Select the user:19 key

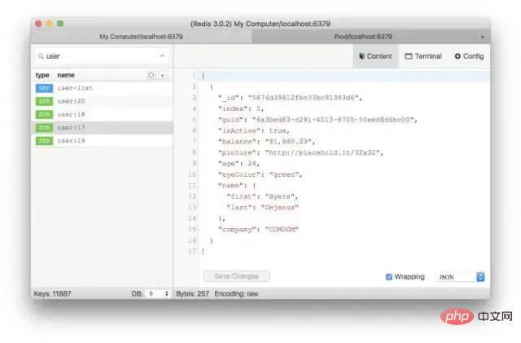click(72, 141)
